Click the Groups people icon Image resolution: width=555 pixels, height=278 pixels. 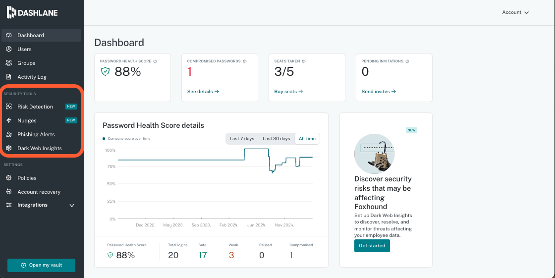(9, 63)
